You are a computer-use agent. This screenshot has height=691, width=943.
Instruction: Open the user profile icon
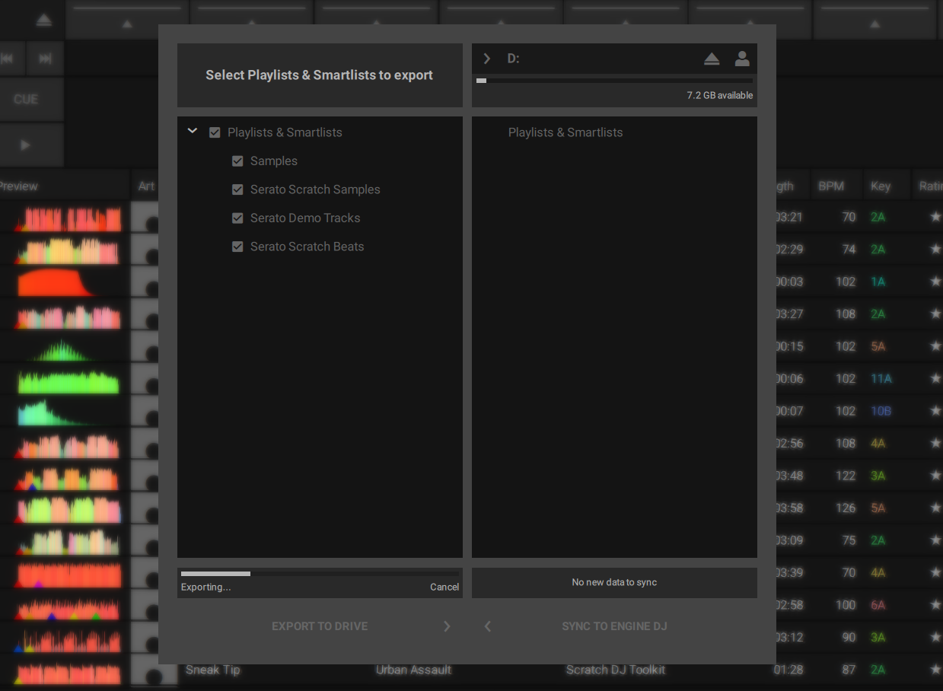pos(742,59)
